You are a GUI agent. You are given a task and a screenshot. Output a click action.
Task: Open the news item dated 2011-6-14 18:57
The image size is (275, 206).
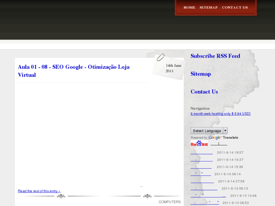pos(202,153)
